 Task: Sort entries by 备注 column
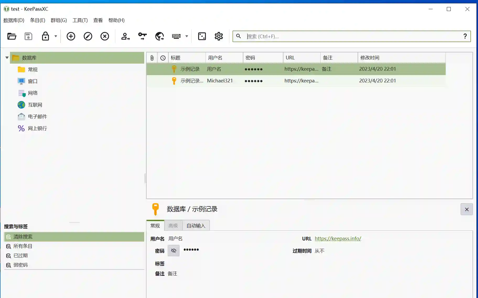coord(339,58)
